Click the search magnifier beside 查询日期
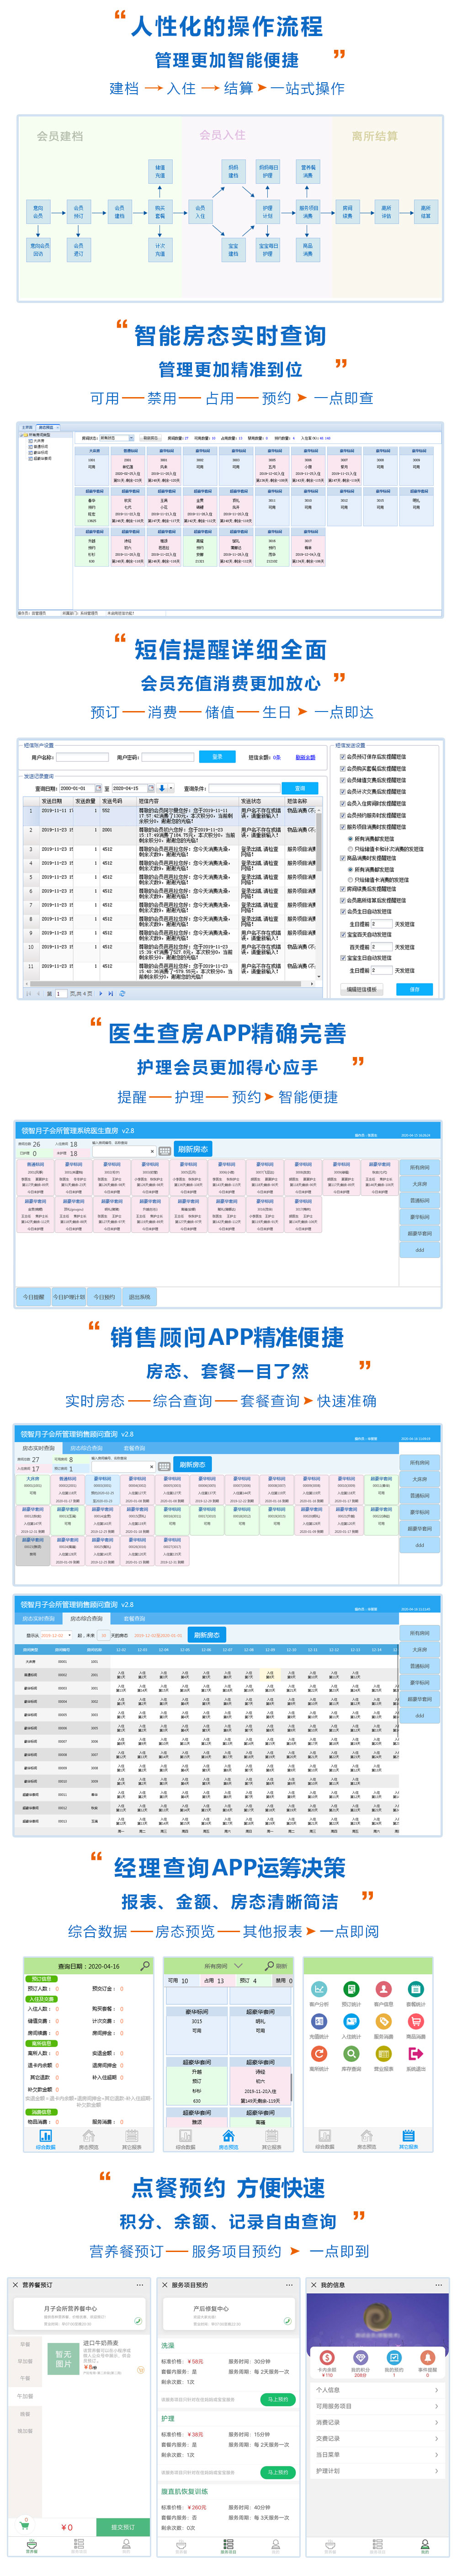This screenshot has height=2576, width=457. pyautogui.click(x=145, y=1965)
